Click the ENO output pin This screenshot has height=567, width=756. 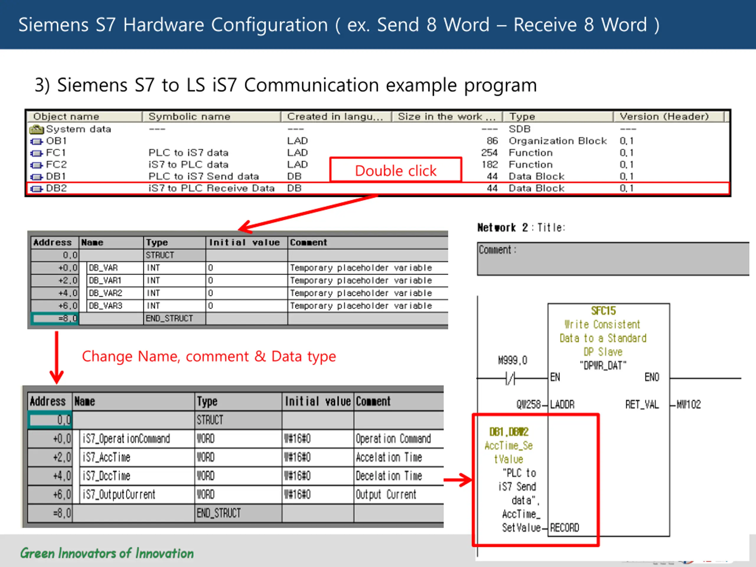coord(652,378)
